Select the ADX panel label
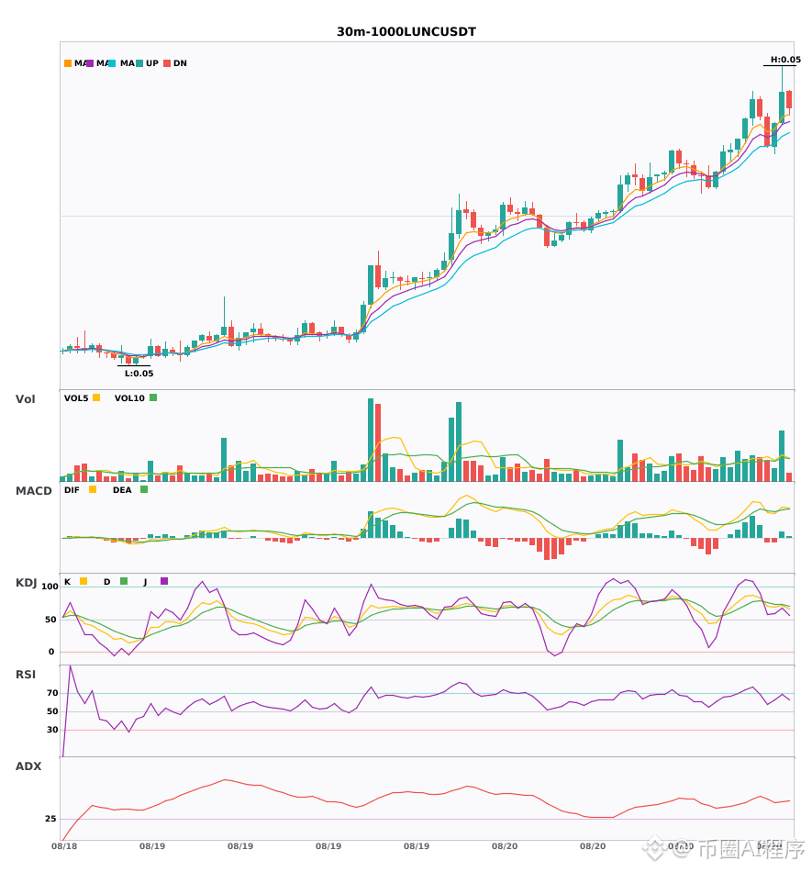 pos(28,766)
